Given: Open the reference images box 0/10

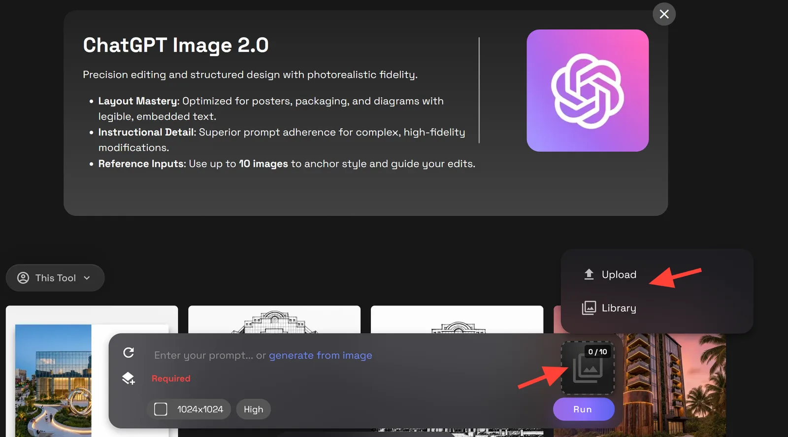Looking at the screenshot, I should 588,369.
